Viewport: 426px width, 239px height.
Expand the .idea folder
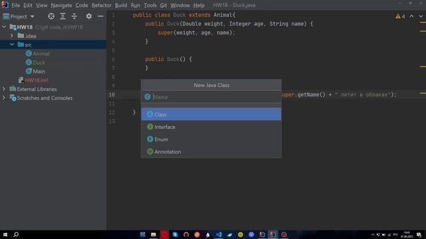coord(12,36)
